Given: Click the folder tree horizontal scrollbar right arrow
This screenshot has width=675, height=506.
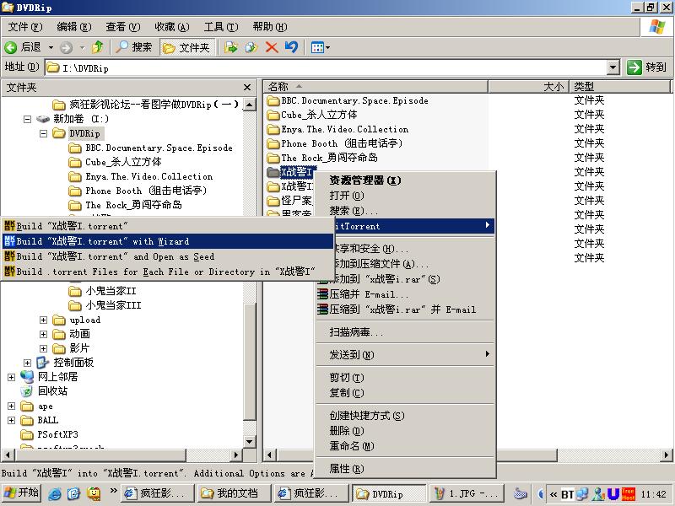Looking at the screenshot, I should point(235,455).
